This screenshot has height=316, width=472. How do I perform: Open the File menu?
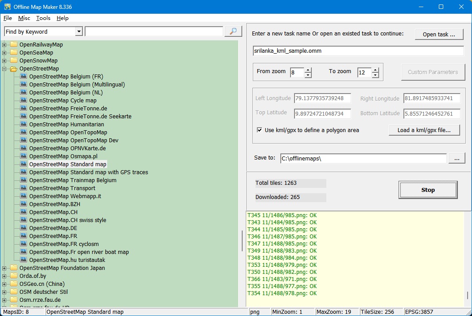click(8, 18)
